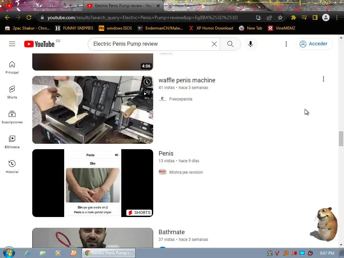Switch to the New Tab browser tab
This screenshot has height=258, width=344.
coord(183,6)
